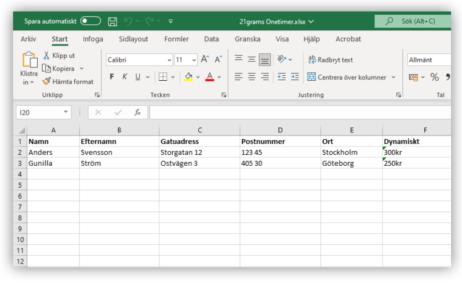Click the formula bar input field
The image size is (462, 283).
[x=300, y=112]
